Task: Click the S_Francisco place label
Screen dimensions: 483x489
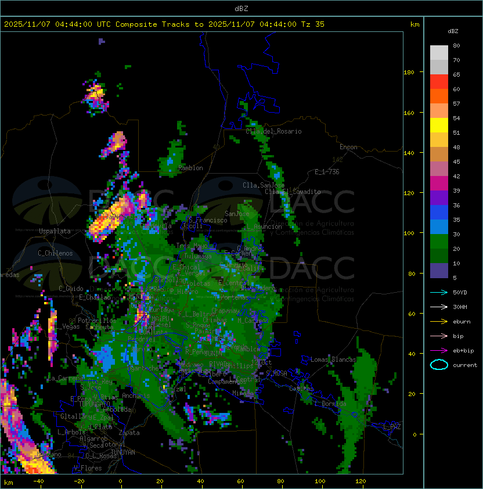Action: click(x=208, y=220)
